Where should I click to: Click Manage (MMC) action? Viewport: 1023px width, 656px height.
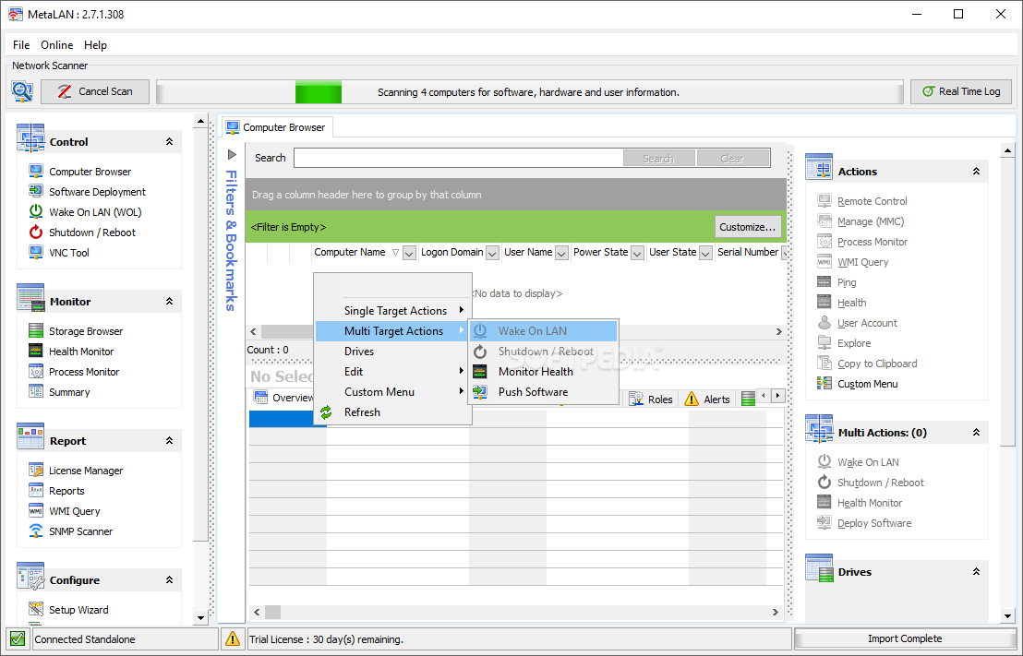[871, 221]
